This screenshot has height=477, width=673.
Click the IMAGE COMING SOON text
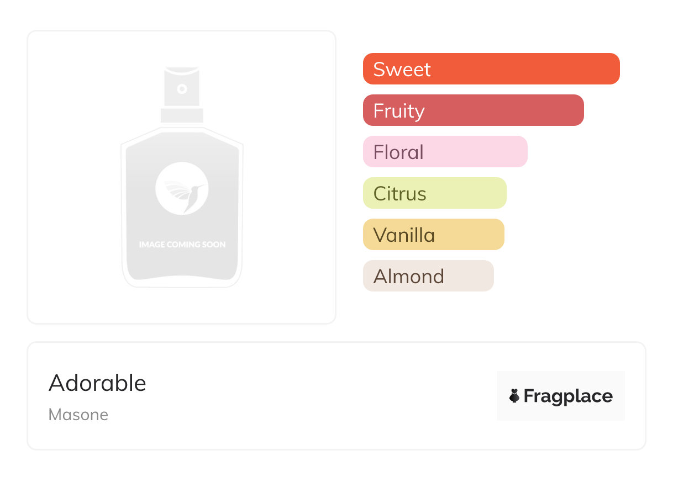pos(182,245)
